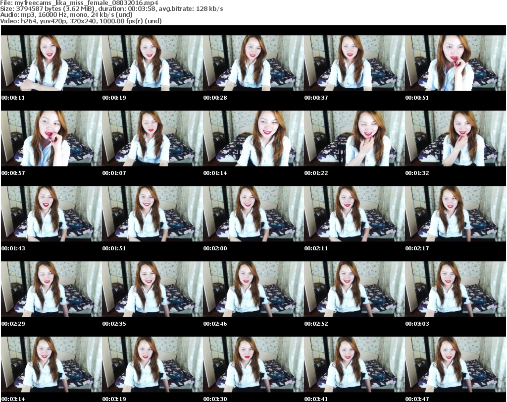
Task: Click the thumbnail frame at 00:03:19
Action: tap(152, 364)
